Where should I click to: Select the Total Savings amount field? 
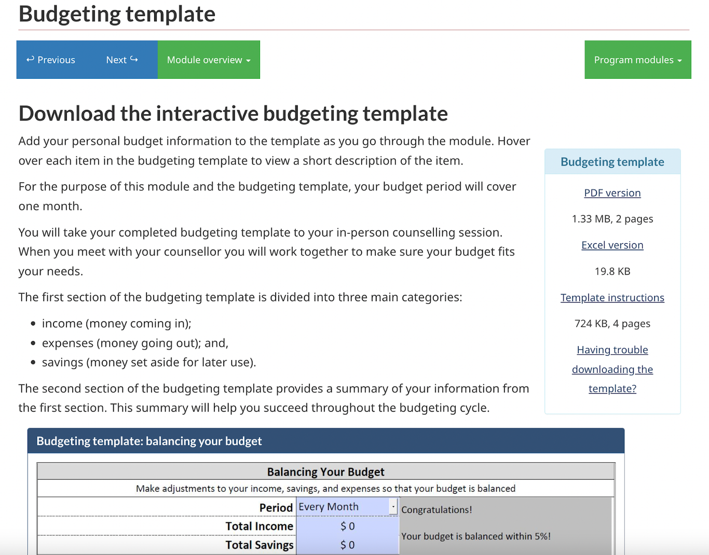coord(347,545)
